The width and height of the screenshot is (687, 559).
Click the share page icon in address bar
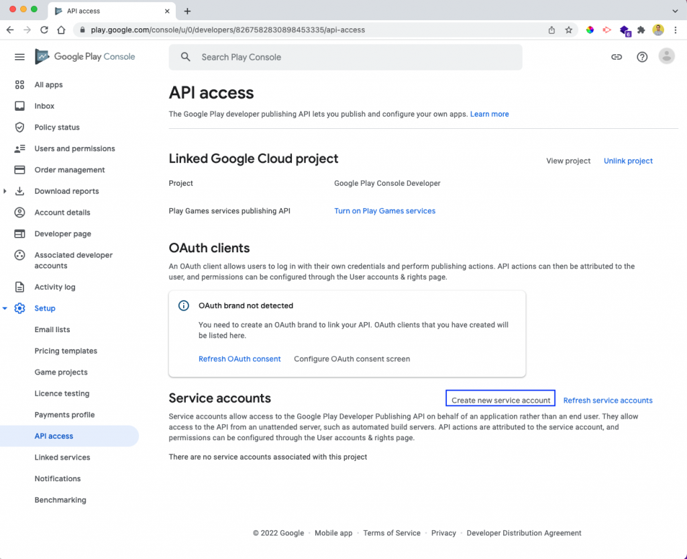pos(551,30)
